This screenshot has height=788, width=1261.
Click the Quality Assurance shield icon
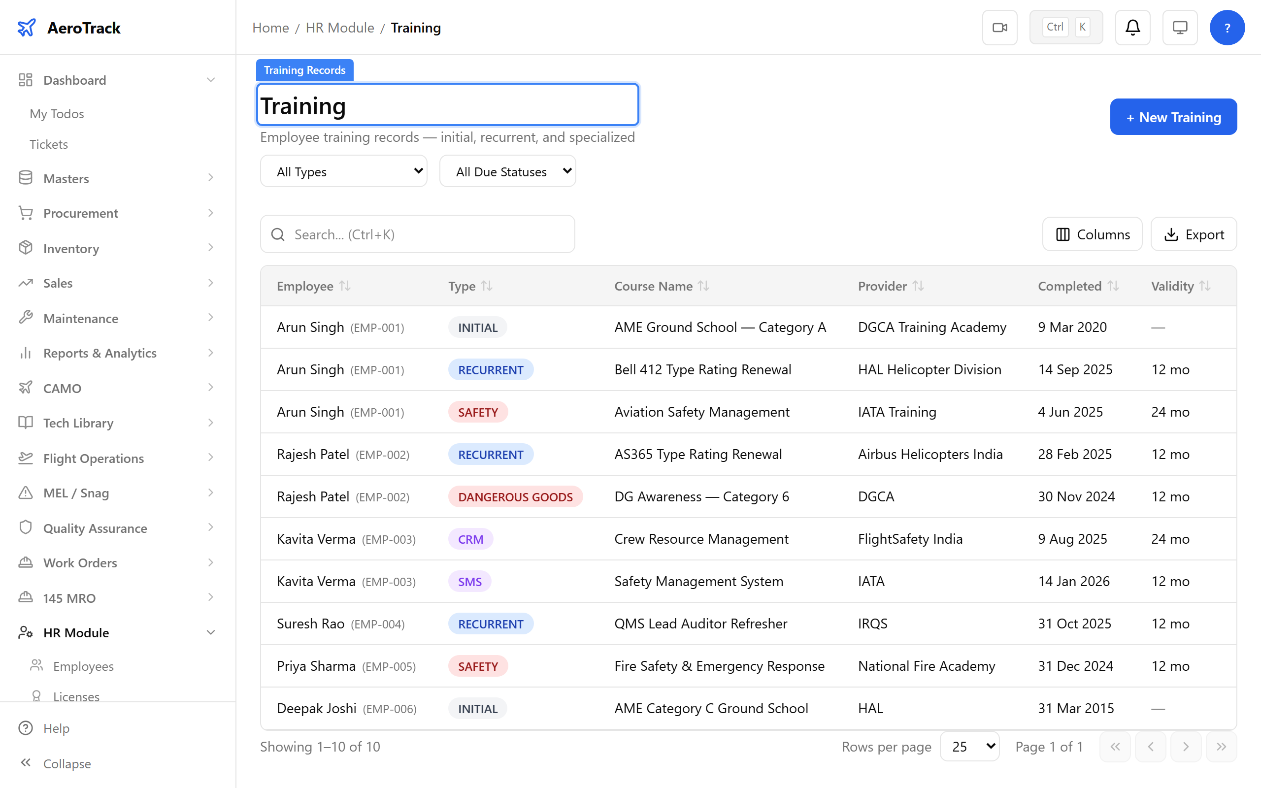[26, 527]
